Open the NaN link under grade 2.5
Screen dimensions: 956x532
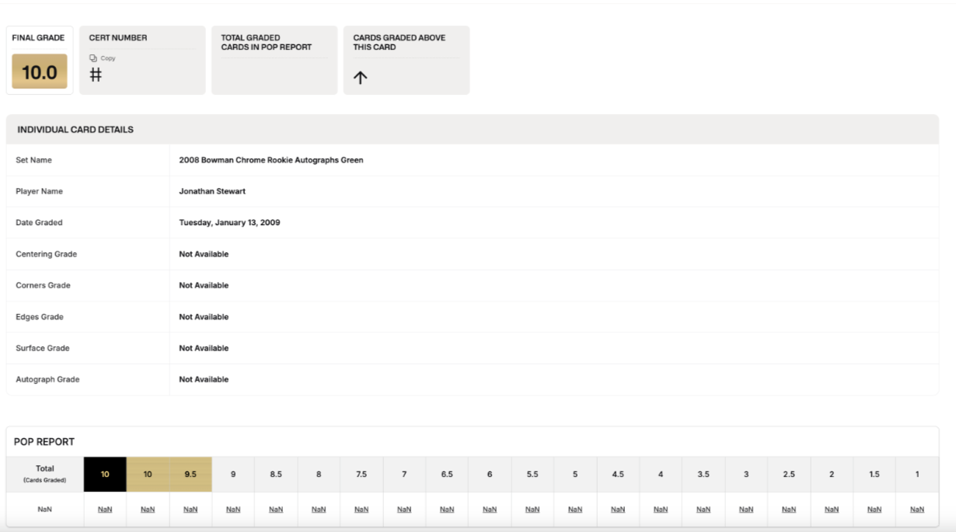pyautogui.click(x=789, y=509)
